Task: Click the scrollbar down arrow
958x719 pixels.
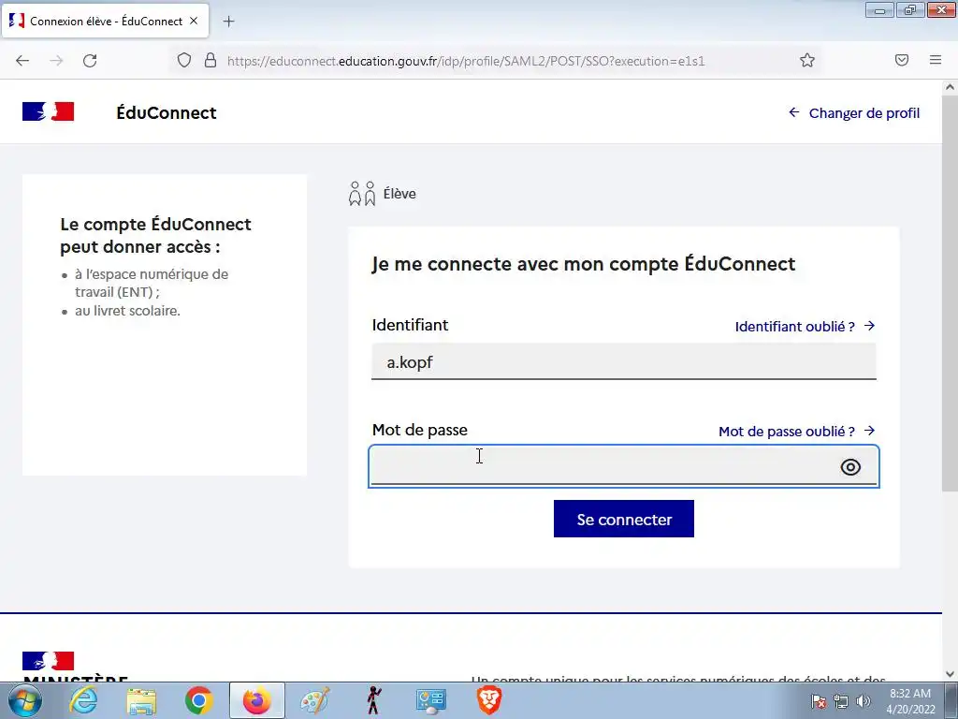Action: [x=950, y=674]
